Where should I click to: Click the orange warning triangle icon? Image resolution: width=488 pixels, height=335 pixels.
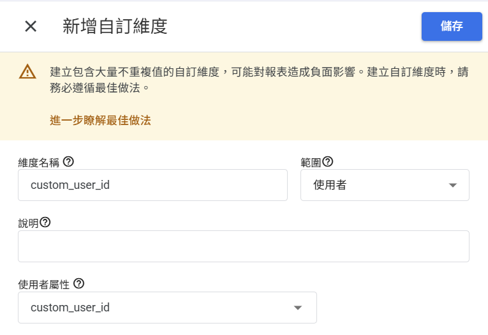tap(27, 71)
